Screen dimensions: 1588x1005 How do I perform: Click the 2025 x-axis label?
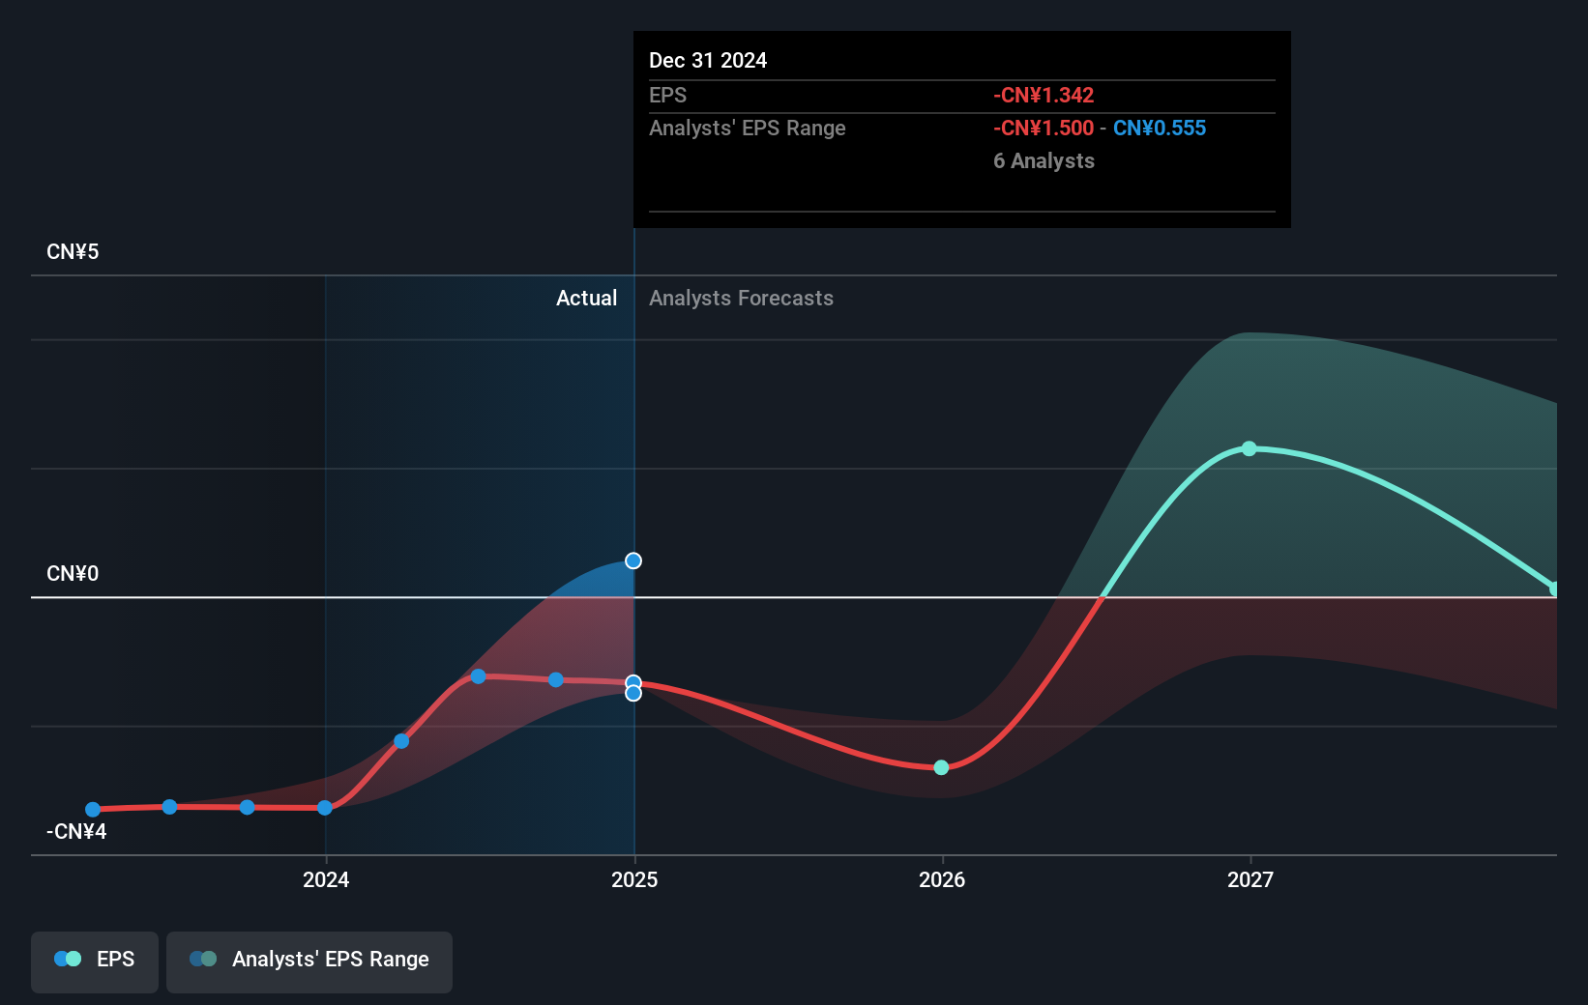coord(634,879)
